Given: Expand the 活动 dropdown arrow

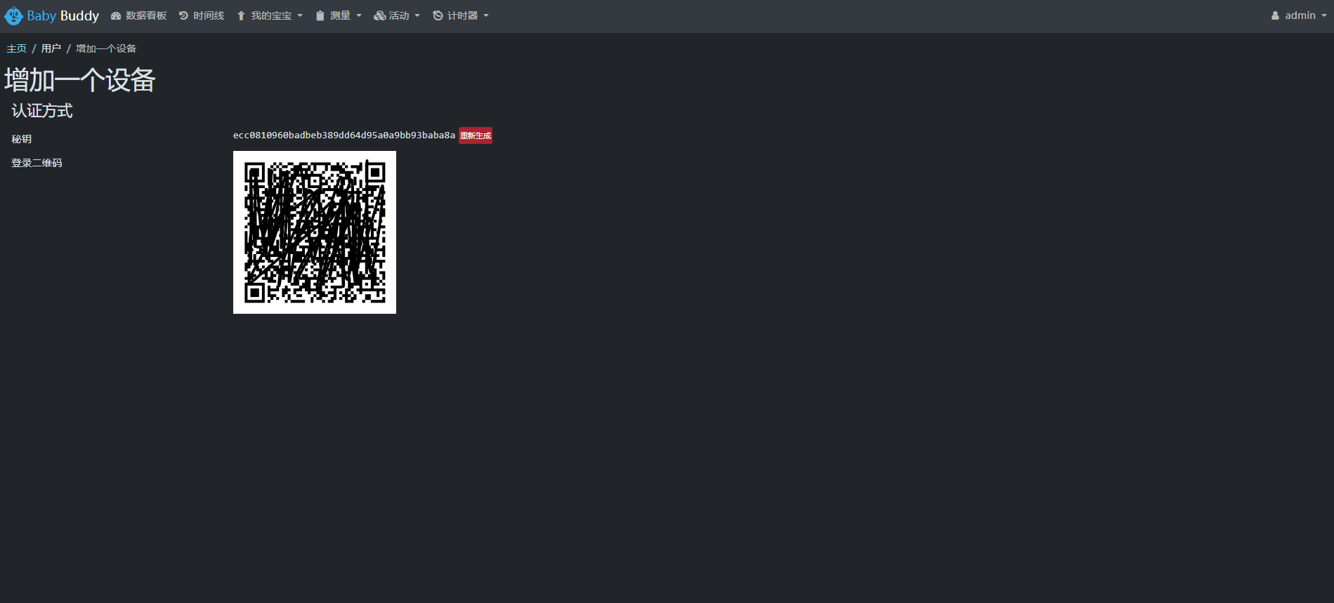Looking at the screenshot, I should click(x=417, y=16).
